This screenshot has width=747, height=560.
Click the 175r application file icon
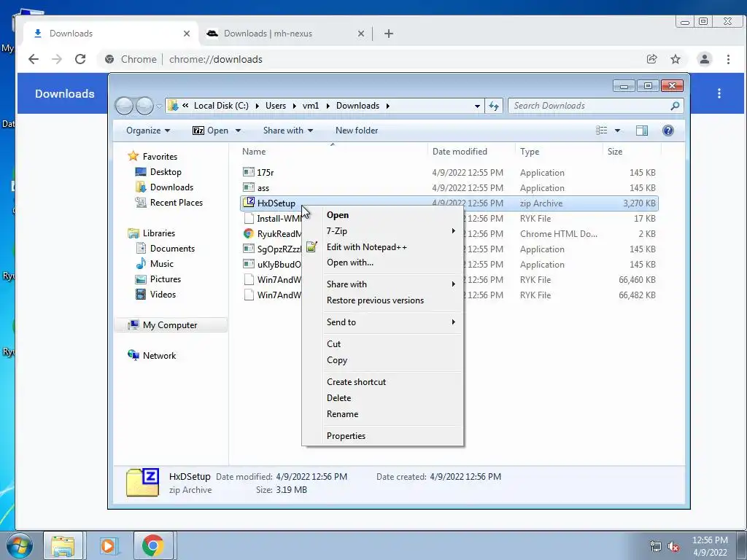point(249,172)
